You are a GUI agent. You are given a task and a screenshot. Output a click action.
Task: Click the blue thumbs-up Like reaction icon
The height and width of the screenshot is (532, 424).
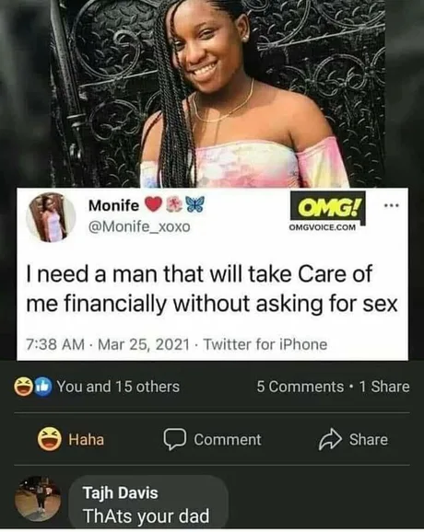pyautogui.click(x=43, y=386)
